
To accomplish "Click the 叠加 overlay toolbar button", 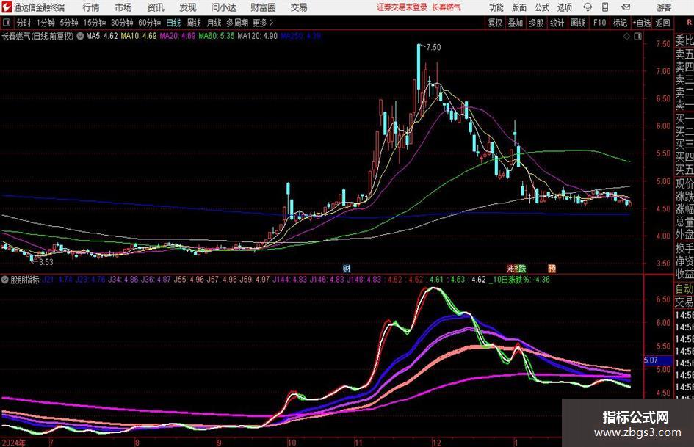I will tap(516, 23).
